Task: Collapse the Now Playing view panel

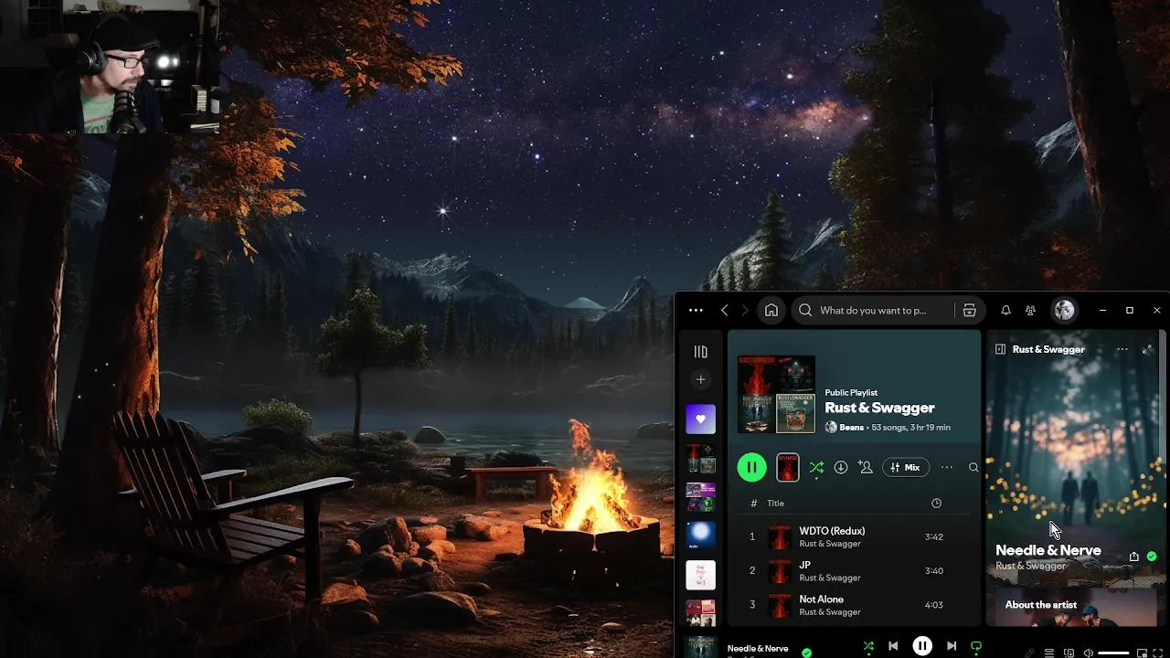Action: tap(1000, 349)
